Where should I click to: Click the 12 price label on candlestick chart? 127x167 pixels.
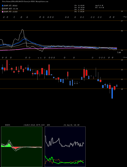point(122,70)
